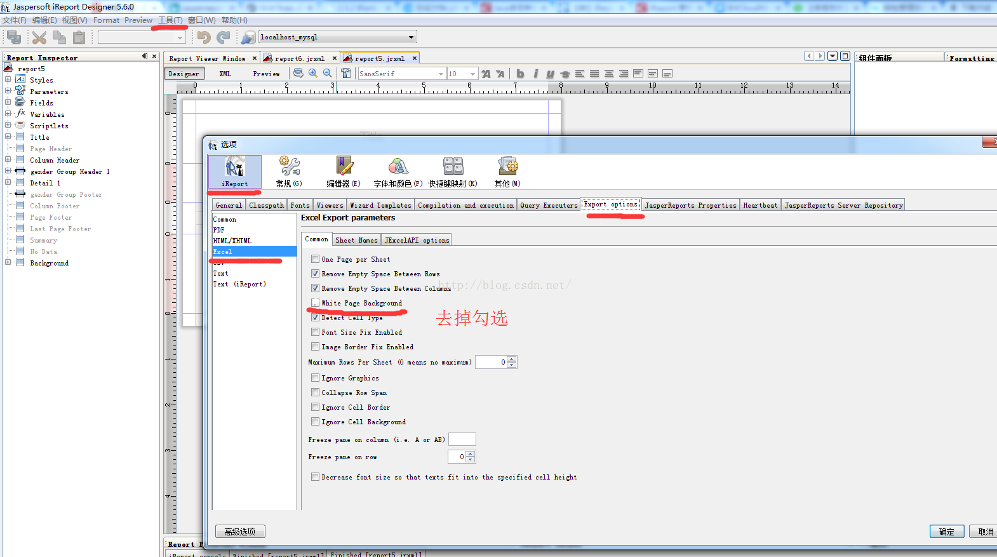Expand the Fields tree node
Viewport: 997px width, 557px height.
pyautogui.click(x=8, y=102)
